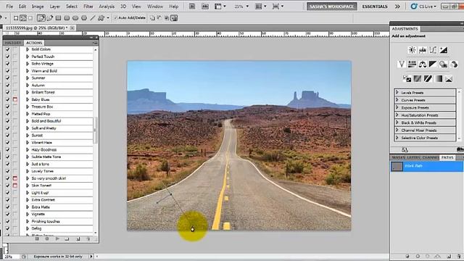The height and width of the screenshot is (261, 464).
Task: Select the Work Path thumbnail
Action: pos(397,166)
